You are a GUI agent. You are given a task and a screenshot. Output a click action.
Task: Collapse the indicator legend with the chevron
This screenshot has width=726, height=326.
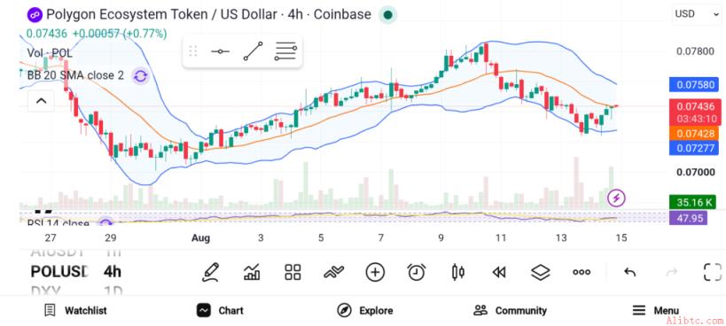[41, 101]
